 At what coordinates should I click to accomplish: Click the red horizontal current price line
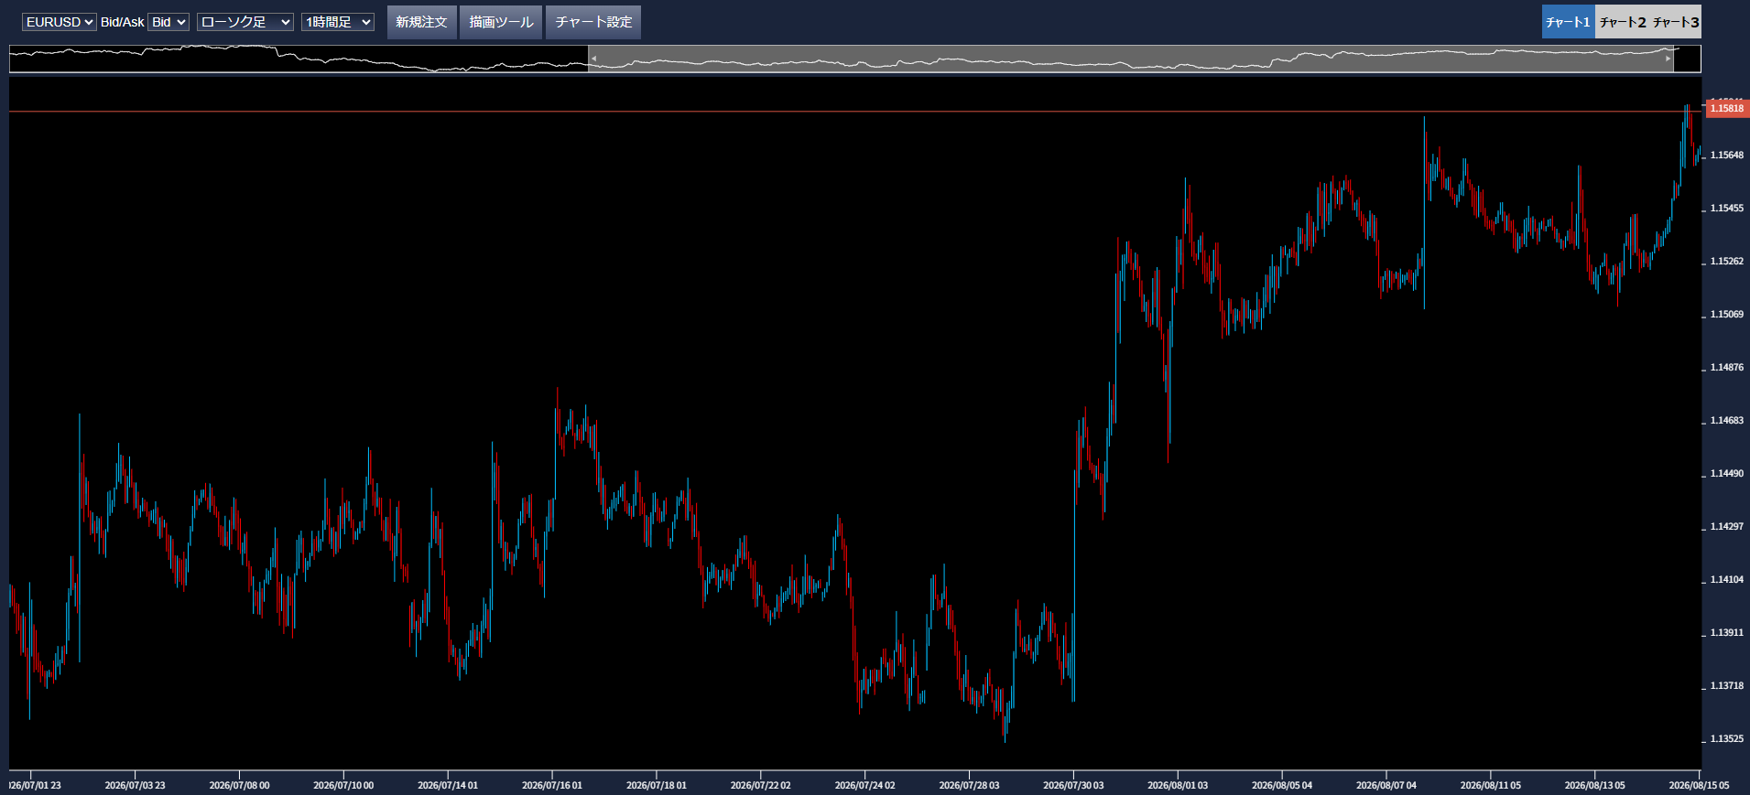tap(855, 112)
